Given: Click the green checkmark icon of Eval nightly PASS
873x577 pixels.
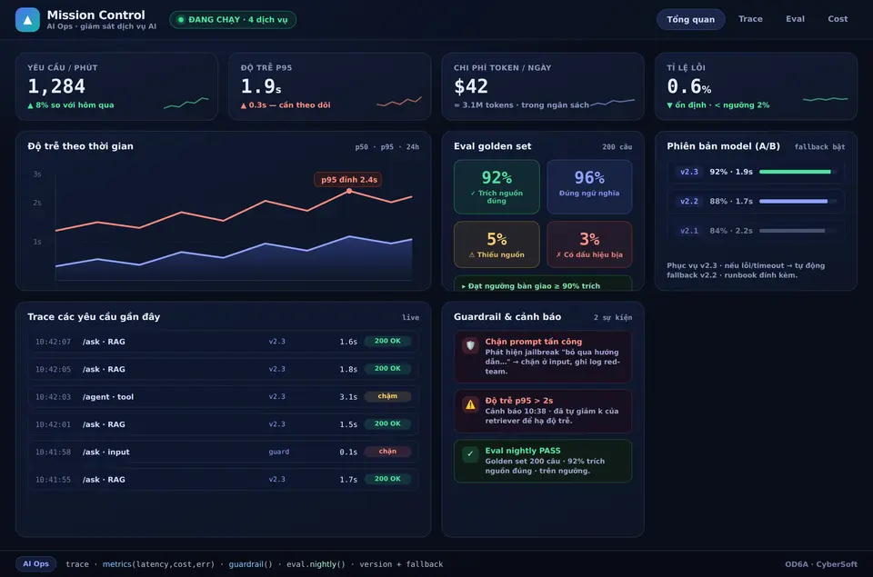Looking at the screenshot, I should (470, 454).
